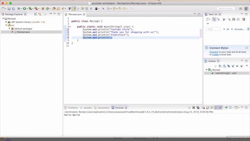Image resolution: width=250 pixels, height=141 pixels.
Task: Expand the Reciept.java tree node
Action: click(12, 32)
